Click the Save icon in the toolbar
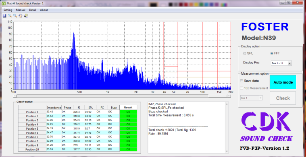 click(x=4, y=16)
